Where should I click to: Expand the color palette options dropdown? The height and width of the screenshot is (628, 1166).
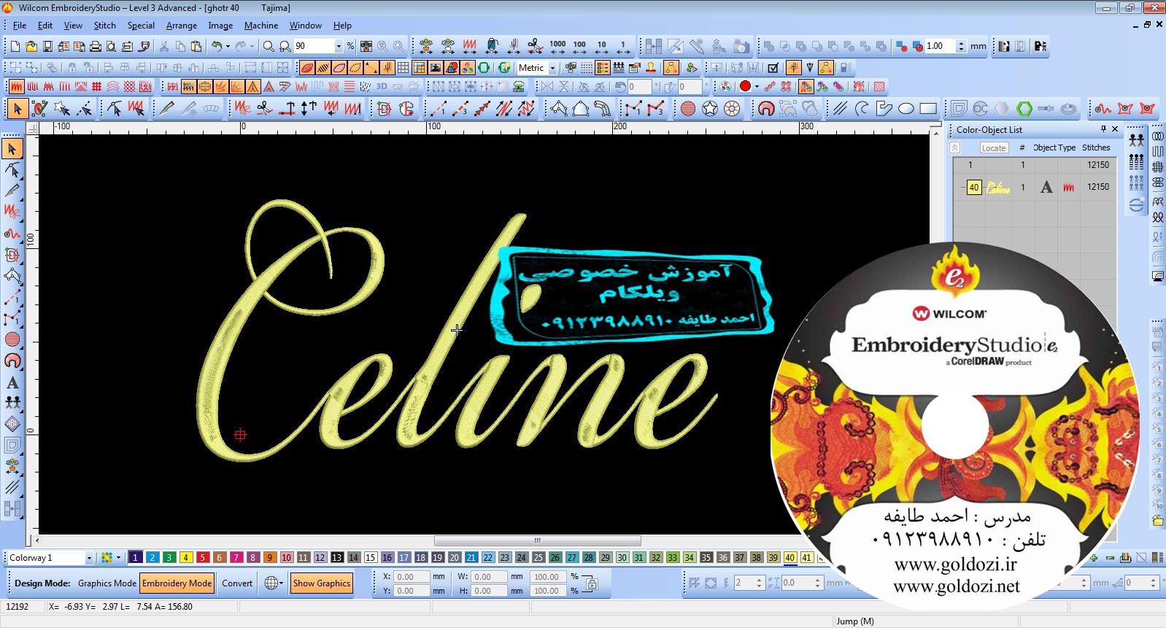pos(118,558)
